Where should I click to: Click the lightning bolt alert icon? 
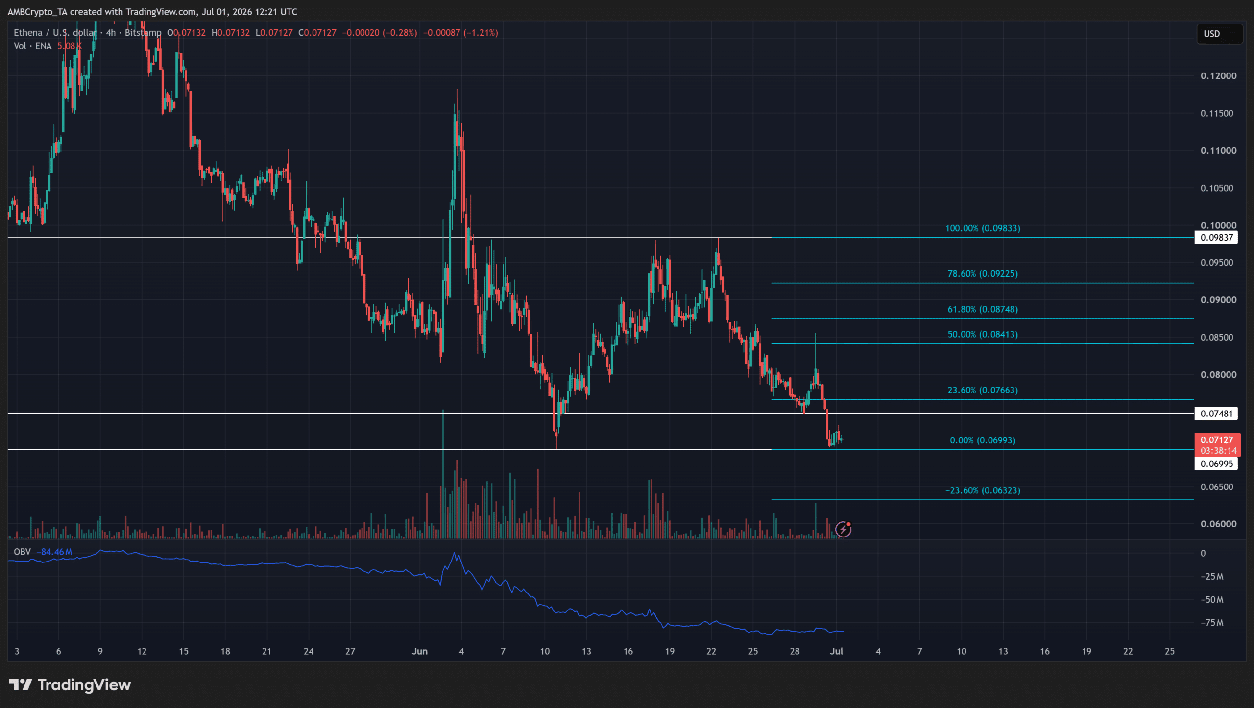[x=843, y=529]
